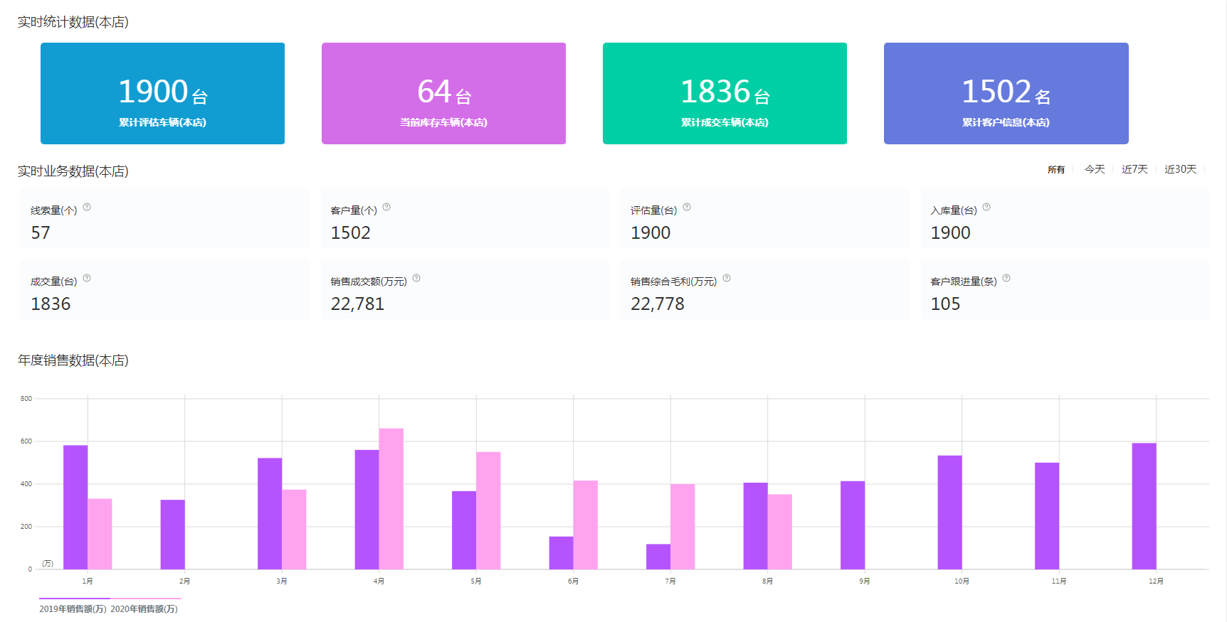
Task: Click the 2019 sales bar for 8月
Action: (756, 526)
